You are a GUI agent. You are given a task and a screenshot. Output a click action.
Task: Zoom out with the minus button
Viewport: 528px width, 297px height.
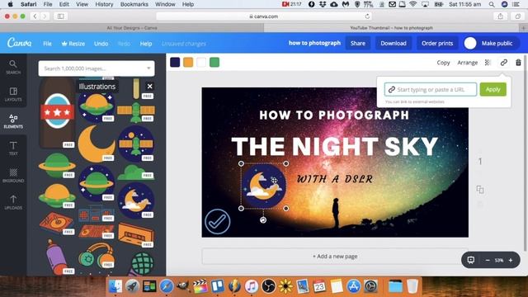(488, 260)
